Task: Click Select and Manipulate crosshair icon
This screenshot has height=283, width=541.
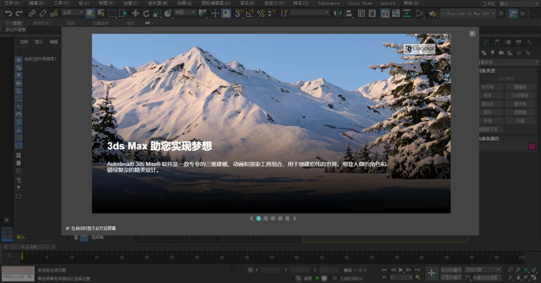Action: pyautogui.click(x=215, y=14)
